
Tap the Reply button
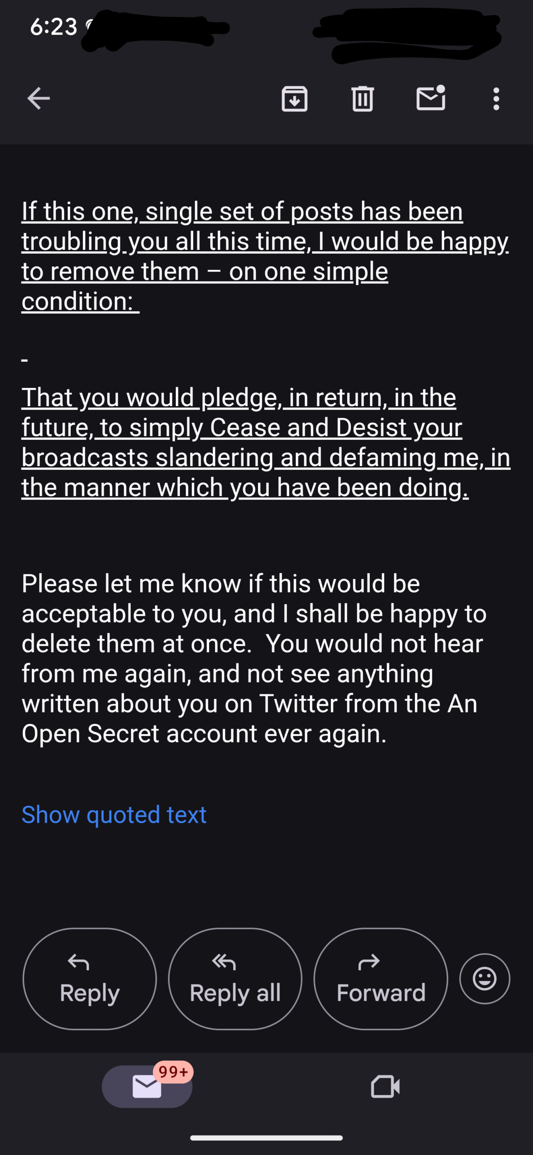pyautogui.click(x=90, y=979)
